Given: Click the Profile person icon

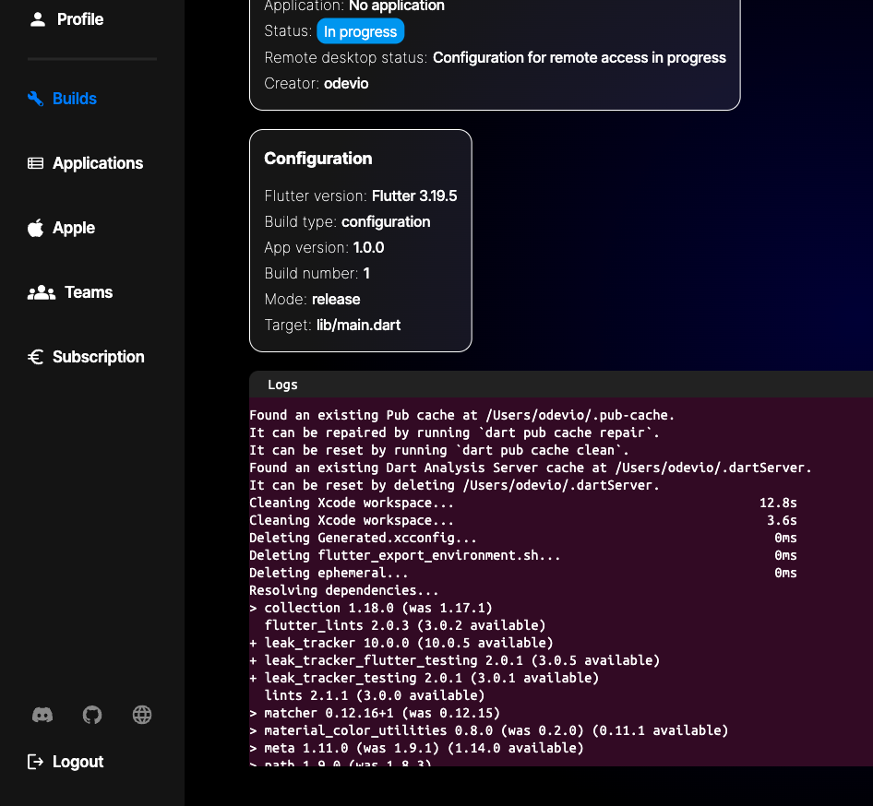Looking at the screenshot, I should pyautogui.click(x=37, y=19).
